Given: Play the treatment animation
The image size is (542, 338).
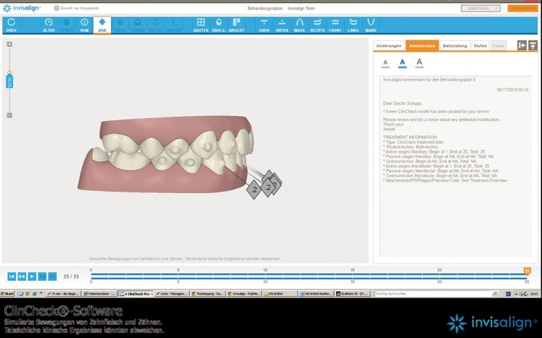Looking at the screenshot, I should pos(32,276).
